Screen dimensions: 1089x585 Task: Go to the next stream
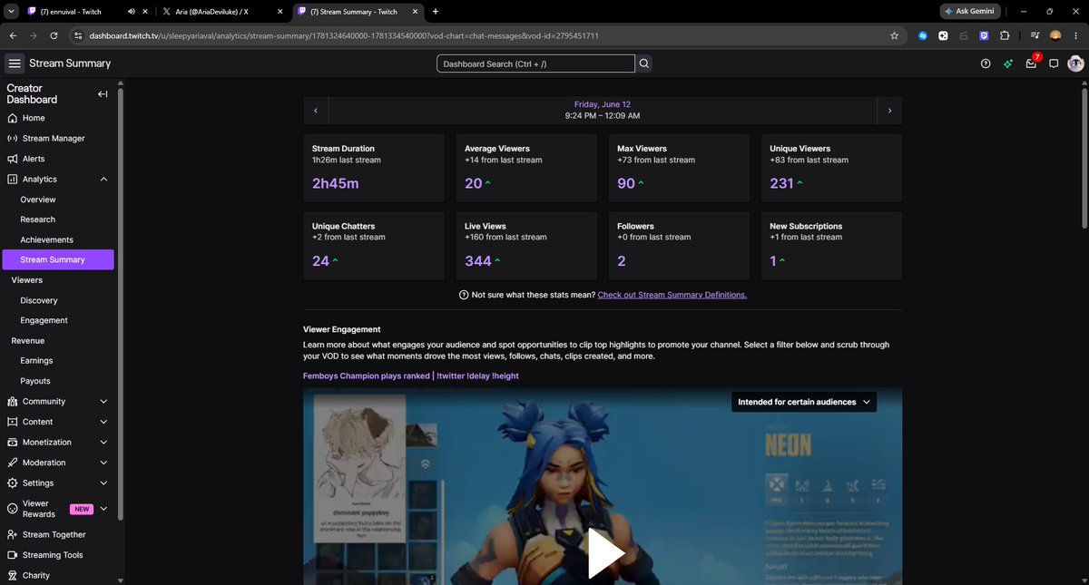(x=889, y=111)
